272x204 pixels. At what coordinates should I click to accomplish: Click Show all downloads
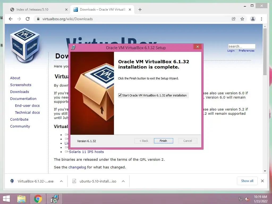pos(247,181)
